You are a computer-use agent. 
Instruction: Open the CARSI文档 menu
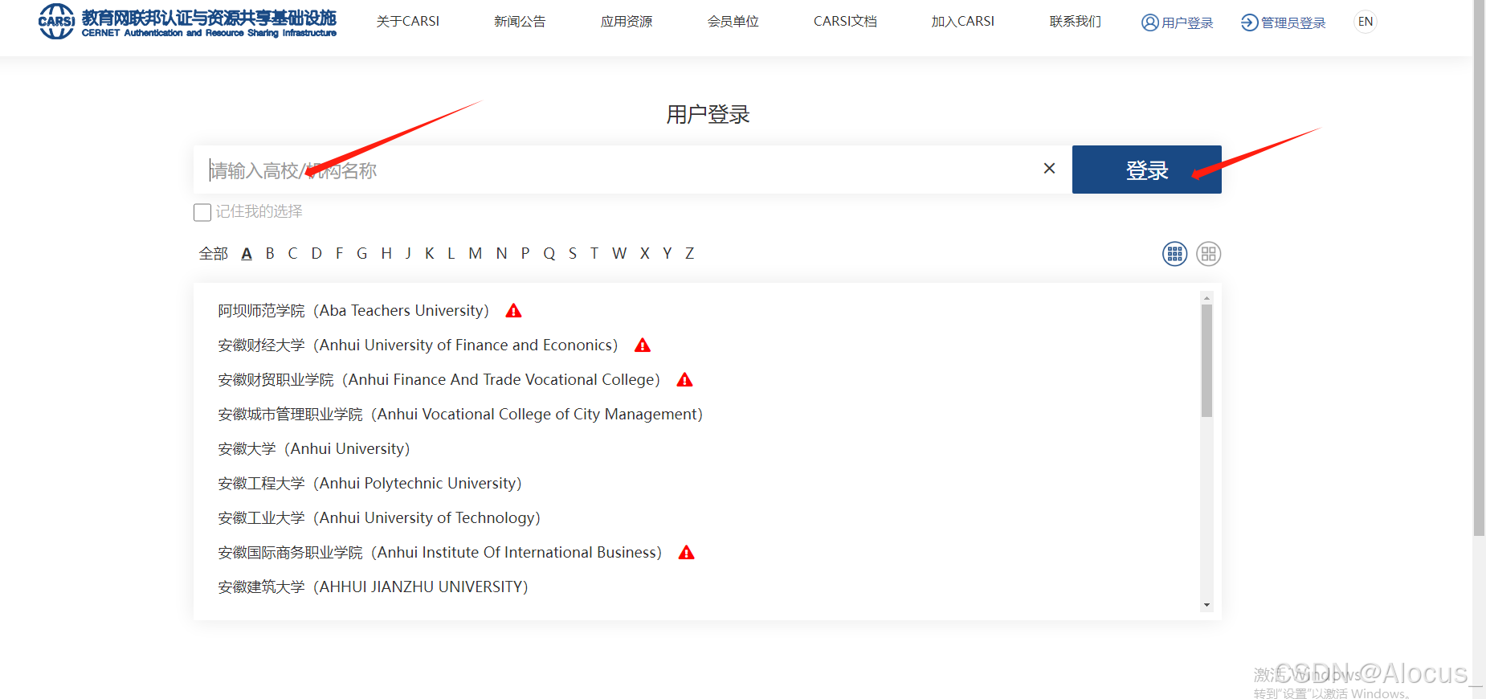[845, 22]
